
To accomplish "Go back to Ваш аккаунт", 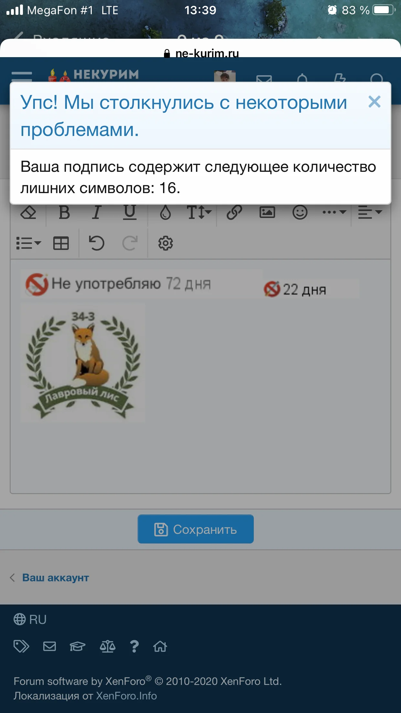I will [x=55, y=578].
